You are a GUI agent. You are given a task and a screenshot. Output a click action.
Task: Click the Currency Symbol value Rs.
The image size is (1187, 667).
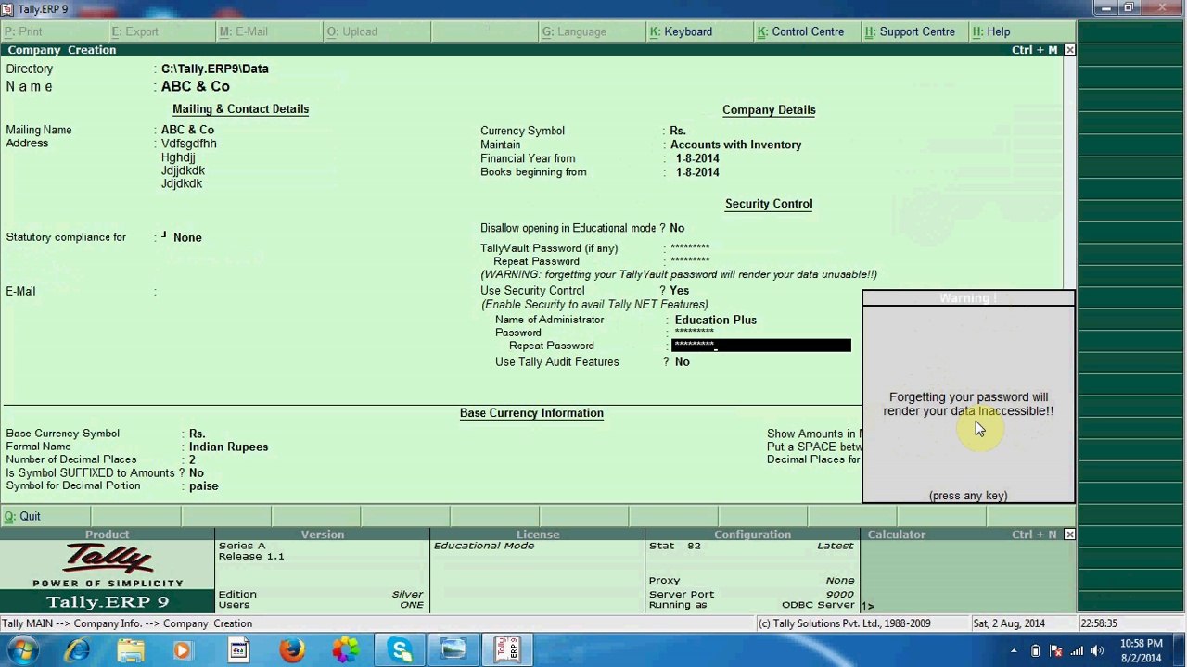pos(678,131)
